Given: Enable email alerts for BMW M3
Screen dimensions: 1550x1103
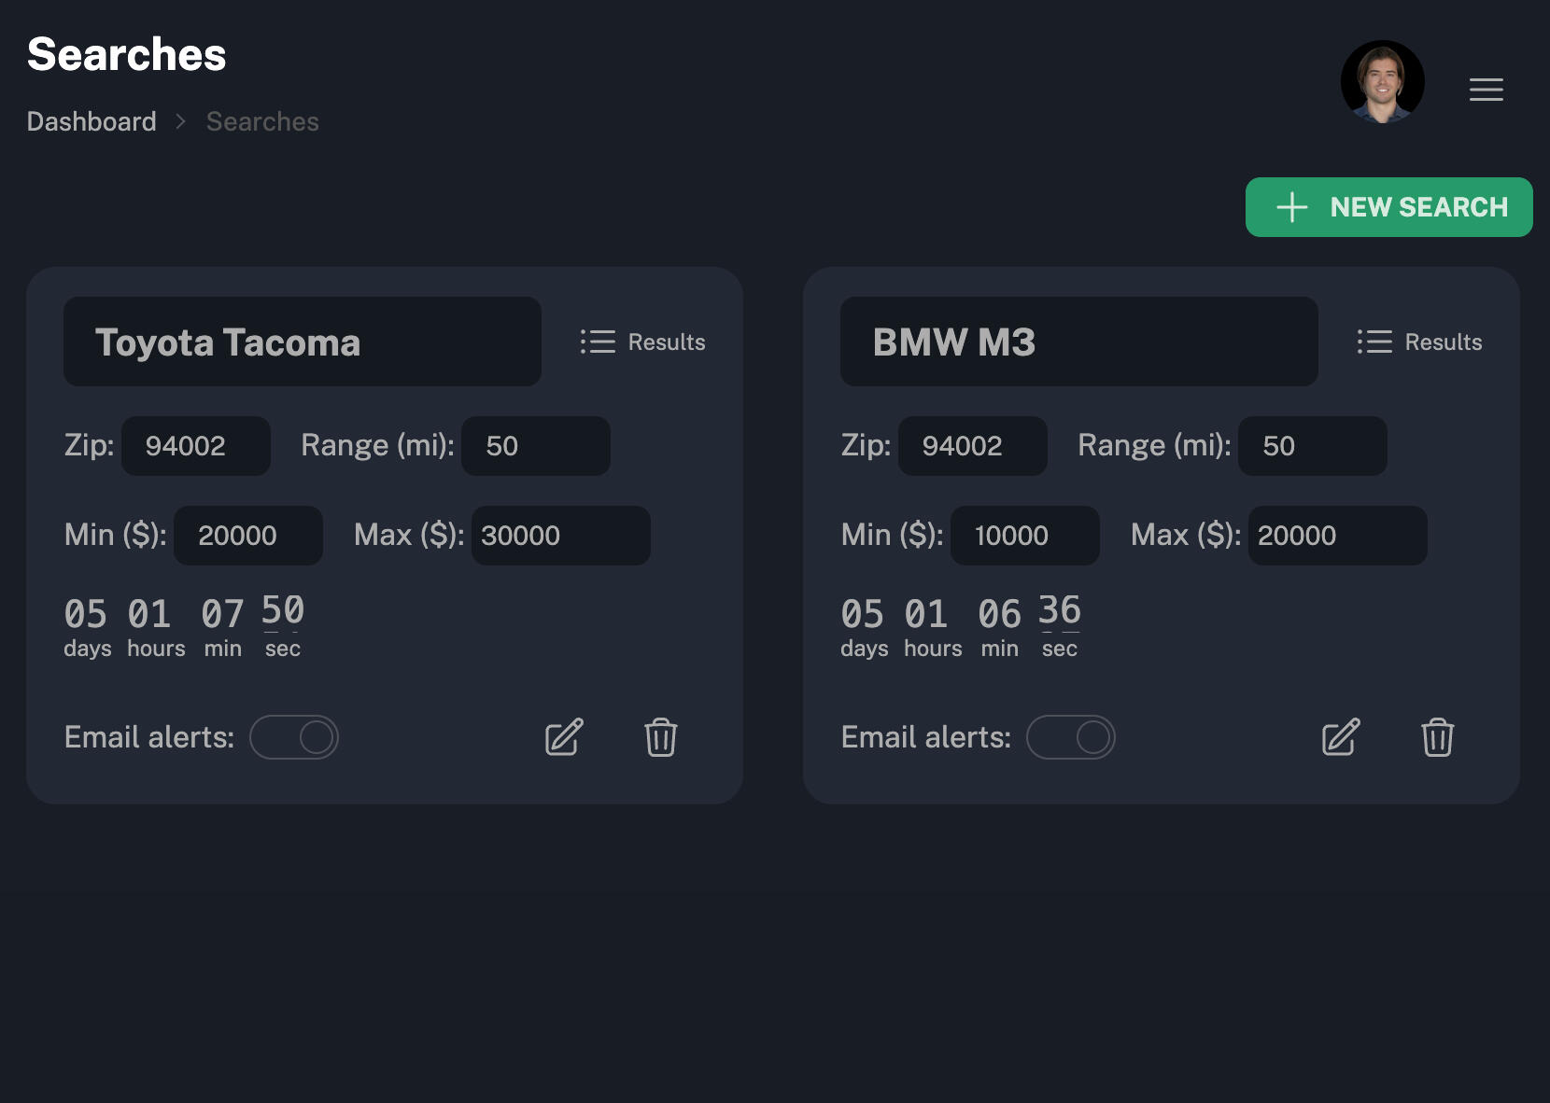Looking at the screenshot, I should [1071, 737].
